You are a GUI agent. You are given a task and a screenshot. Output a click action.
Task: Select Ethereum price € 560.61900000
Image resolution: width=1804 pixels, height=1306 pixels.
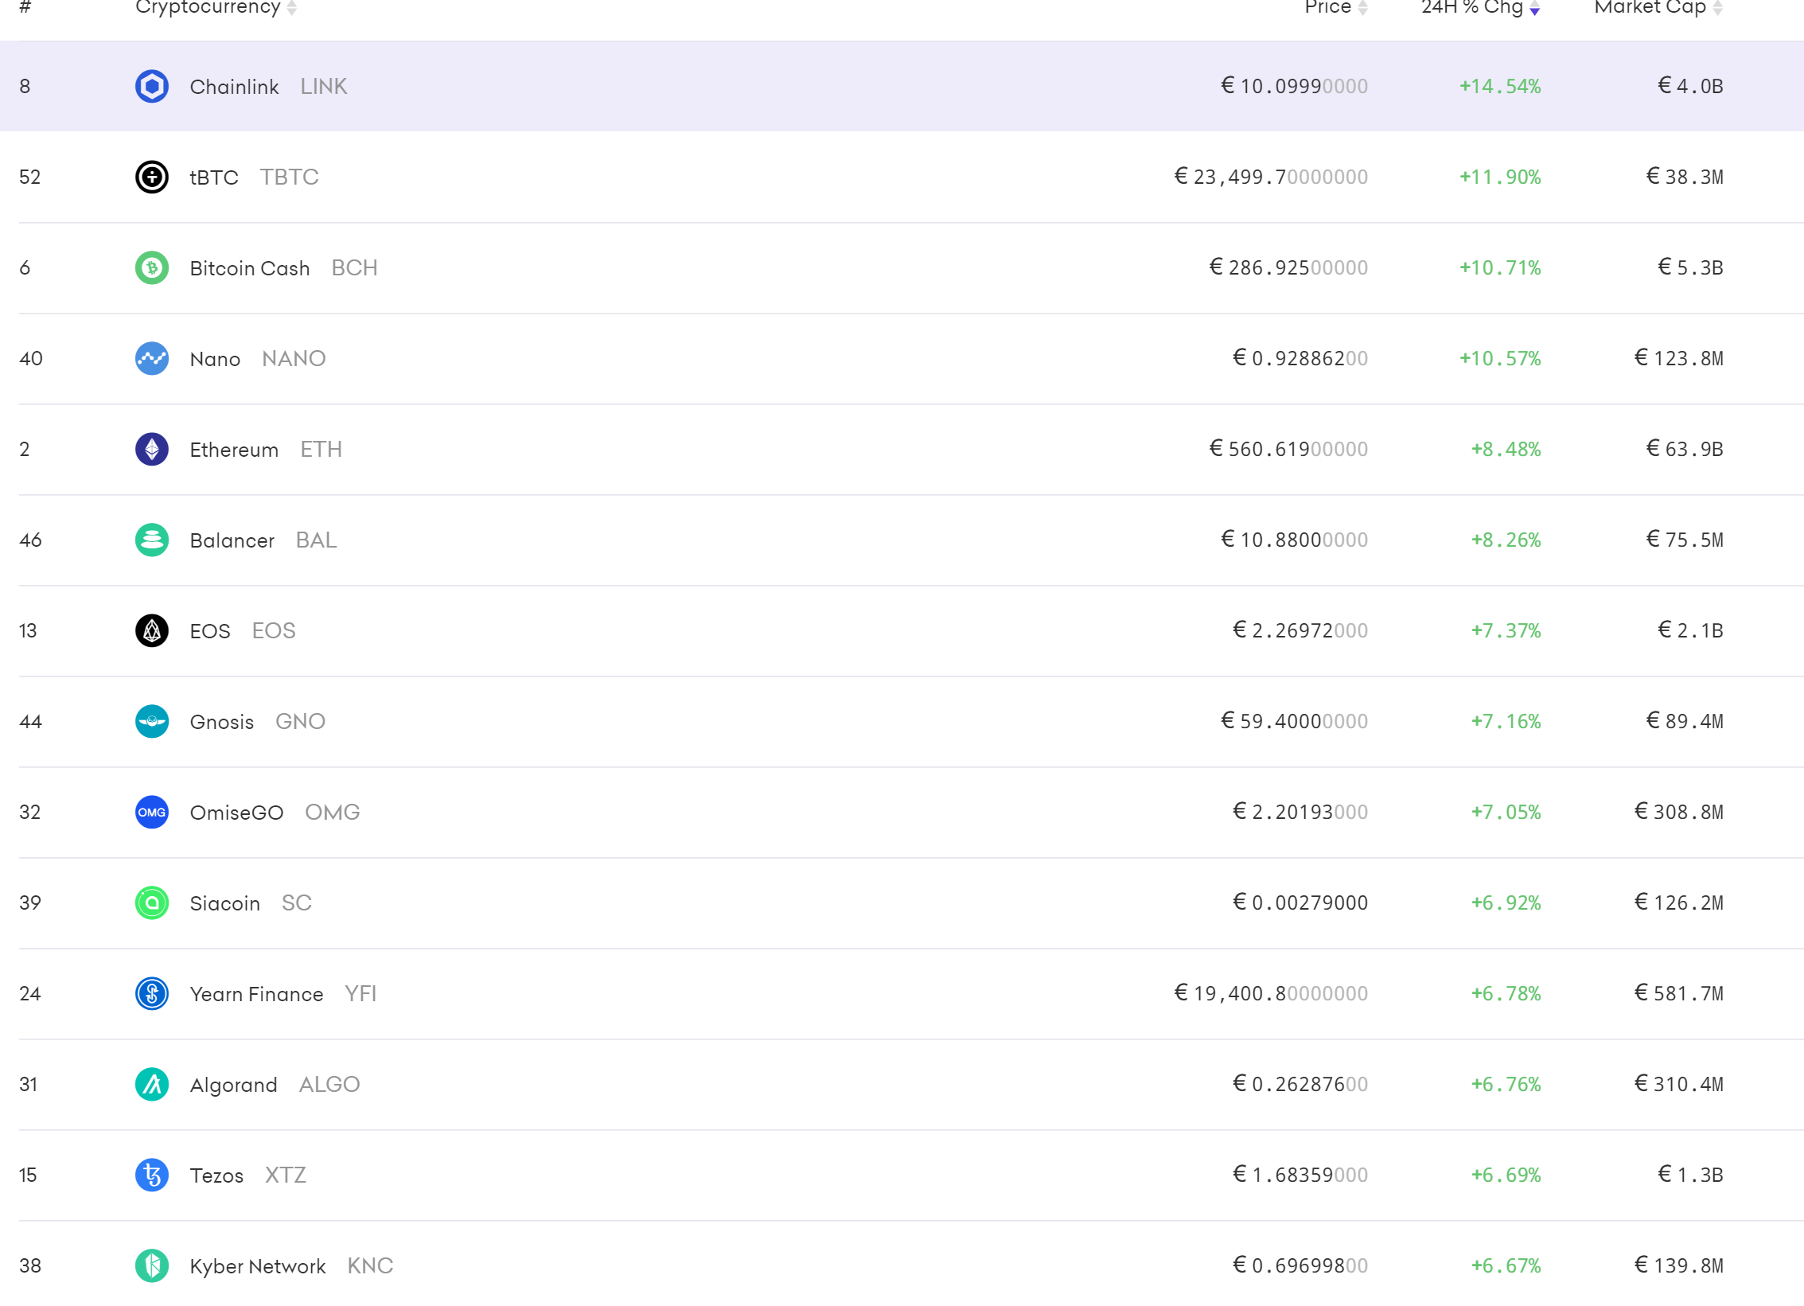(x=1289, y=449)
